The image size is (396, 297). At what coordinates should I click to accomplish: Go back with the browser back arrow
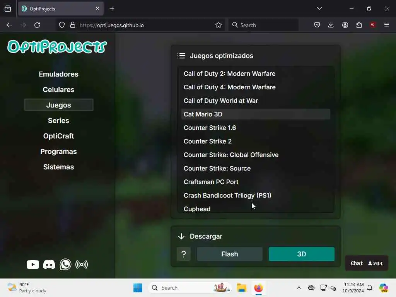pos(9,25)
